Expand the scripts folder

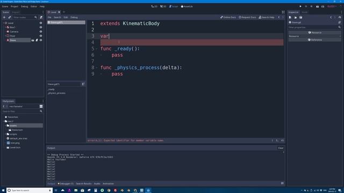(5, 134)
